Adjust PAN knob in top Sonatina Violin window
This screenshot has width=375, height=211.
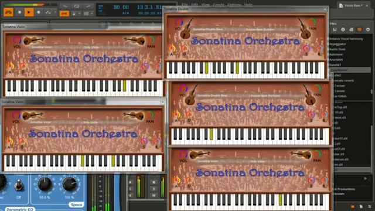coord(151,40)
